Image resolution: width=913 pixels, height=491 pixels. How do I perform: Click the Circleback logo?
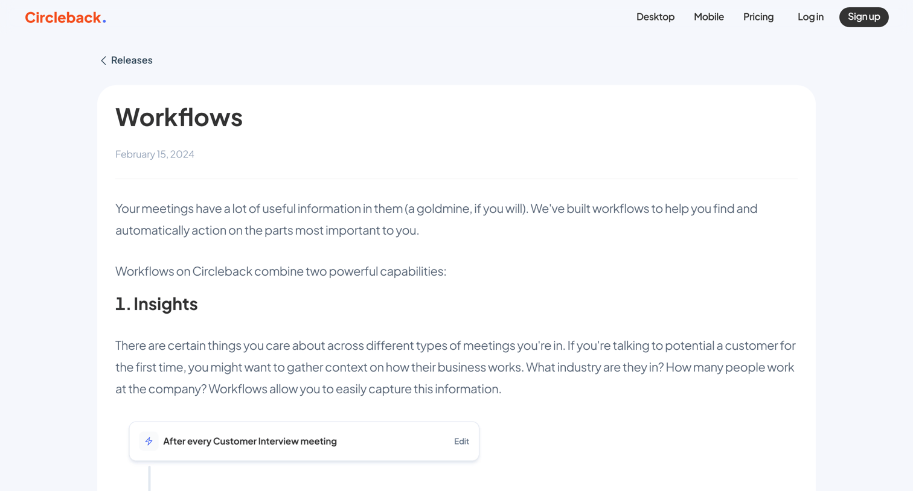tap(65, 17)
